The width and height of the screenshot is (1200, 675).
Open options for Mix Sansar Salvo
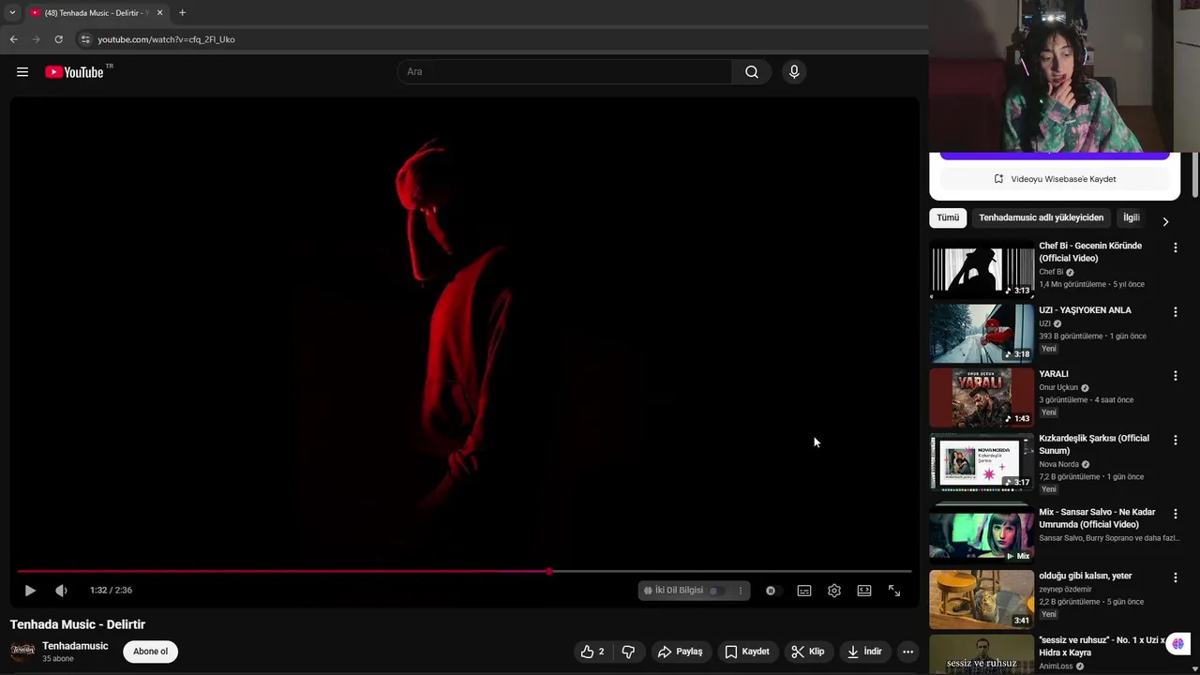1175,514
